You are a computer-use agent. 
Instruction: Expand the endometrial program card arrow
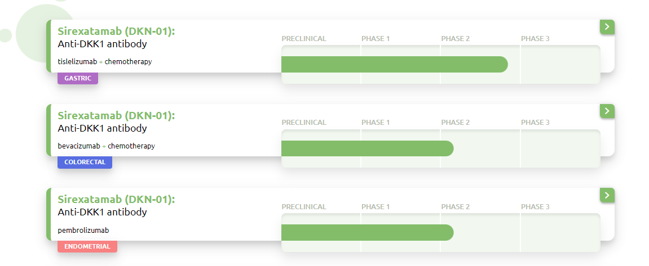[607, 195]
